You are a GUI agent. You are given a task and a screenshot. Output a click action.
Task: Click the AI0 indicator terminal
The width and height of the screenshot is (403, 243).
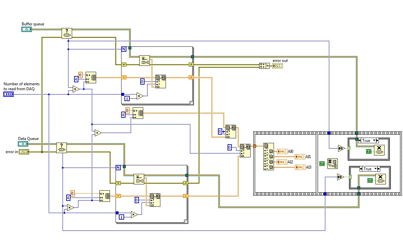tap(282, 151)
